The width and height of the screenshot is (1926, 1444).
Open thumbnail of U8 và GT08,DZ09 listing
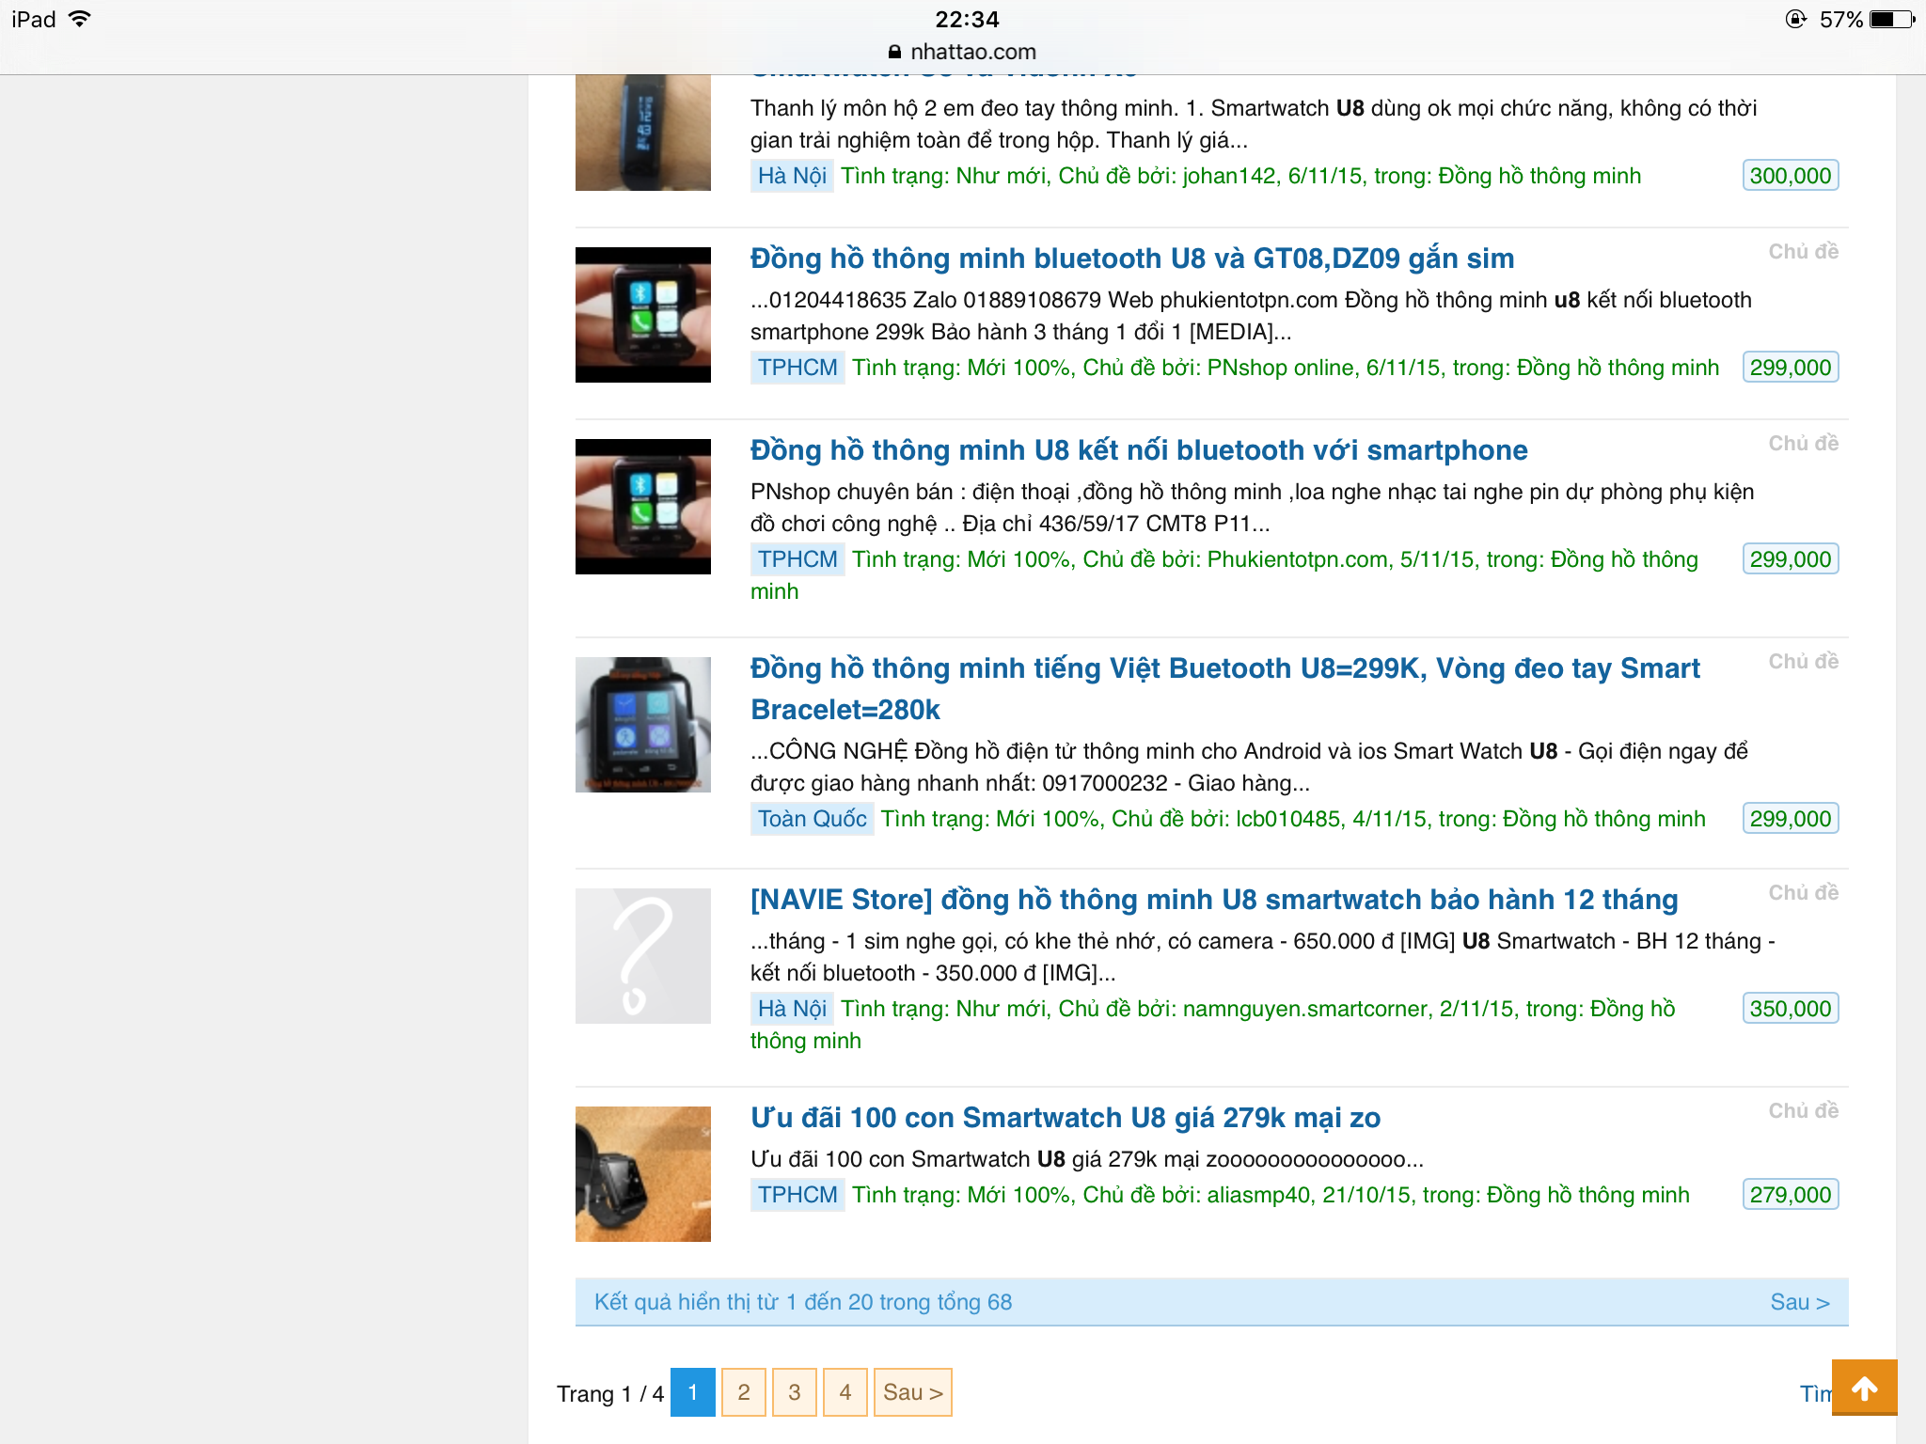tap(643, 315)
